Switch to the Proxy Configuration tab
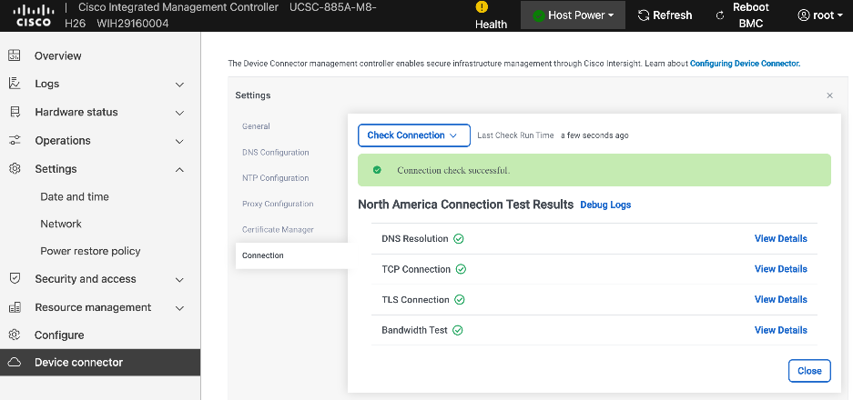Image resolution: width=853 pixels, height=400 pixels. (x=278, y=204)
